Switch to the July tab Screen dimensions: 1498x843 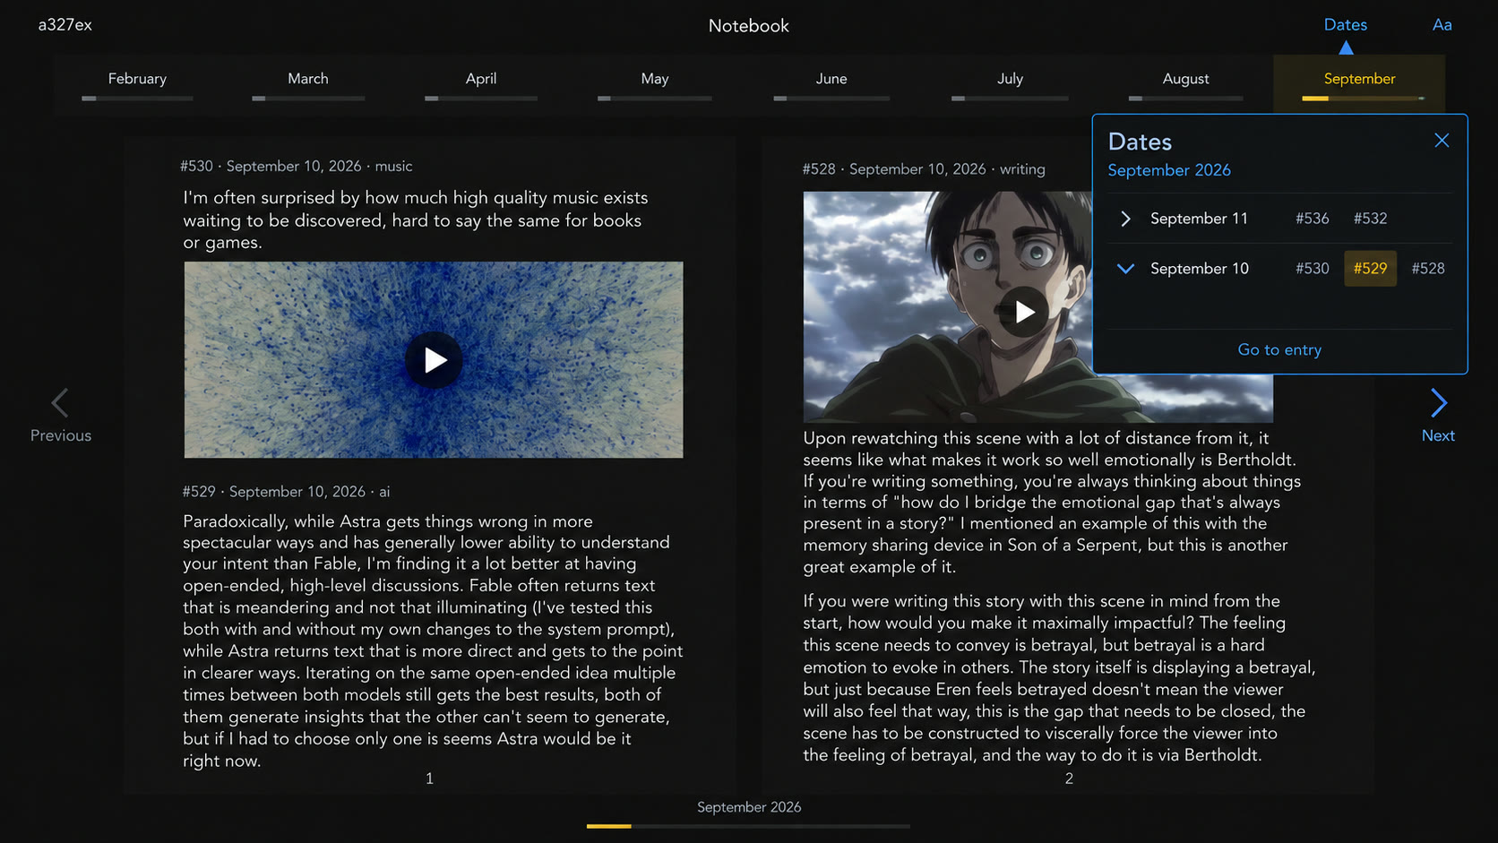pyautogui.click(x=1010, y=79)
